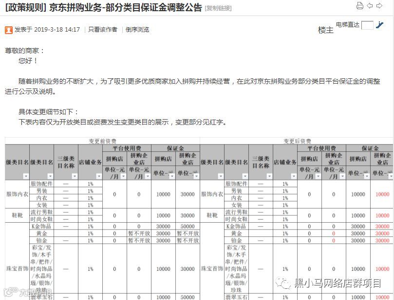Open 店铺业务 filter dropdown in 变更前资费 table
394x300 pixels.
pos(99,176)
